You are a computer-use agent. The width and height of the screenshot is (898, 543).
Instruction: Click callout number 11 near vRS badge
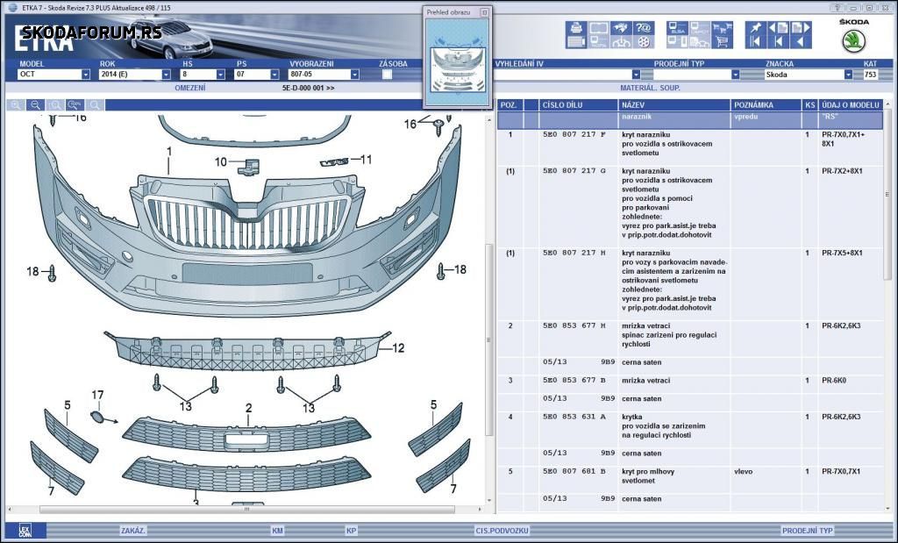[366, 160]
